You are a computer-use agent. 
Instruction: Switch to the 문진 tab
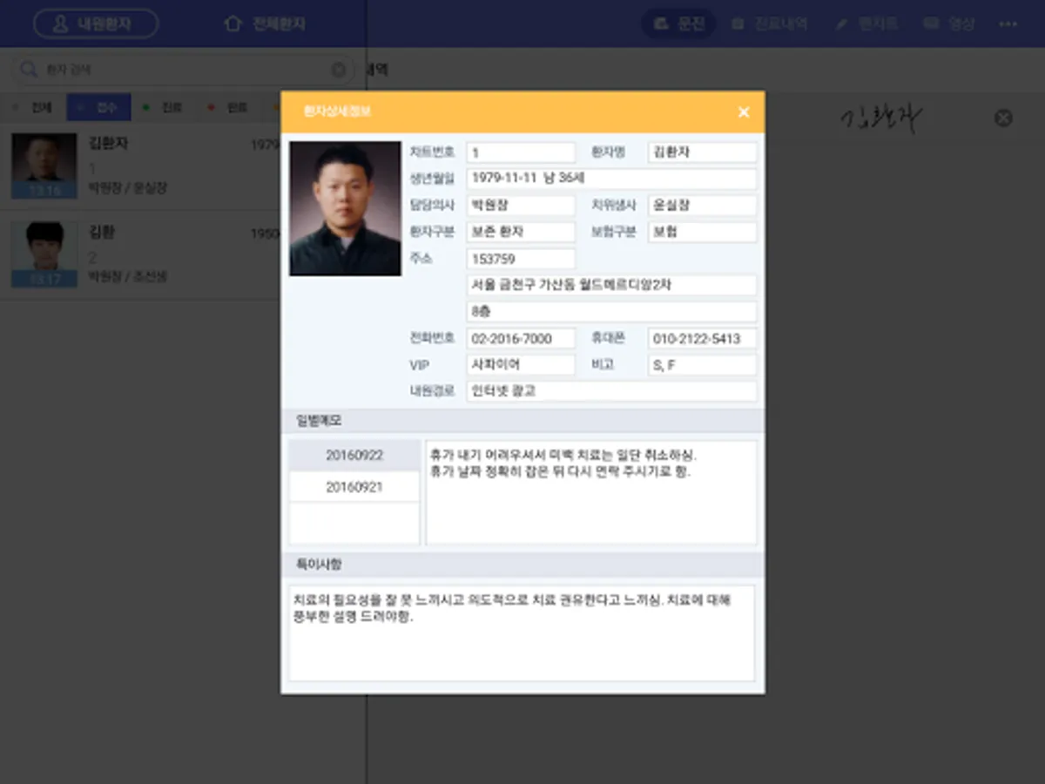click(x=678, y=24)
